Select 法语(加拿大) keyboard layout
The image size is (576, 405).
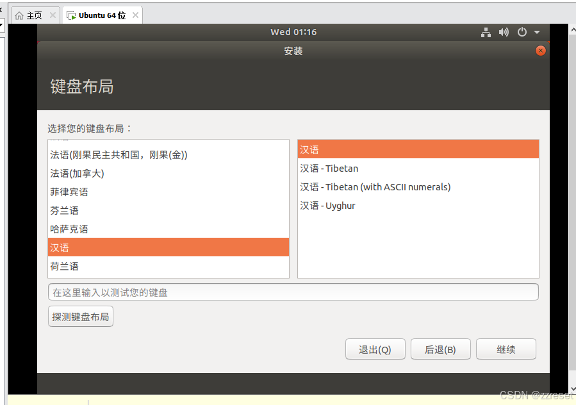click(169, 173)
